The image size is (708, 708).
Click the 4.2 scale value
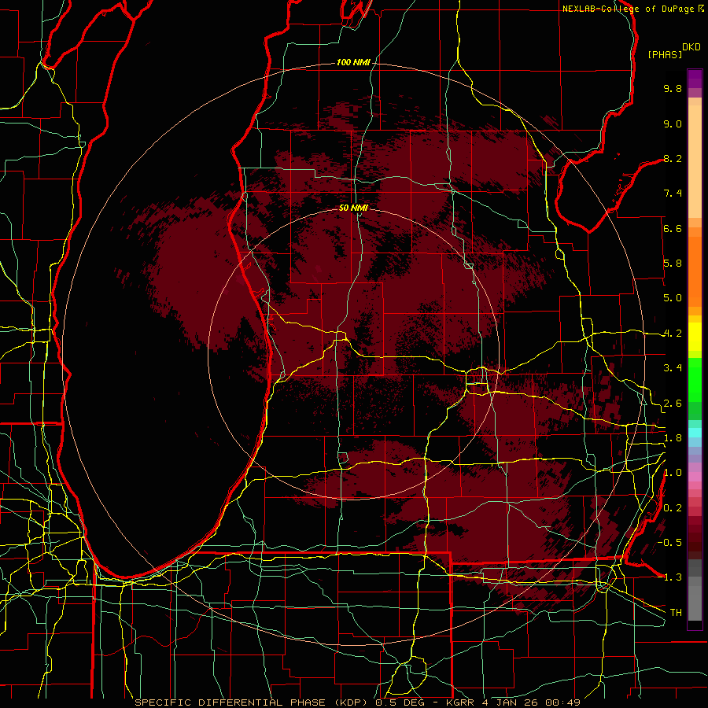tap(673, 334)
